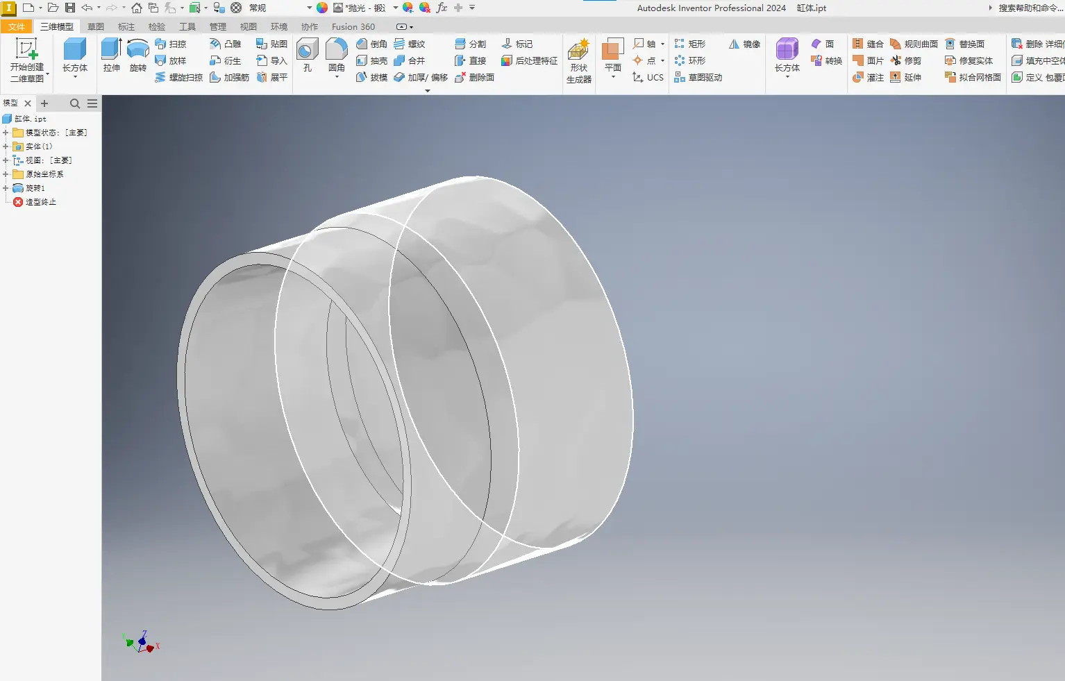Switch to the 管理 (Manage) ribbon tab

[x=218, y=26]
